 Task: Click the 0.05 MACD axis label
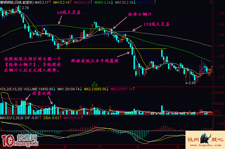point(221,124)
